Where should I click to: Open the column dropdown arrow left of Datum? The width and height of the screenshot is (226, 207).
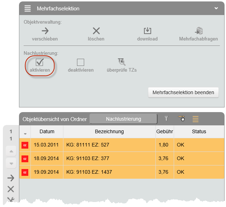25,134
